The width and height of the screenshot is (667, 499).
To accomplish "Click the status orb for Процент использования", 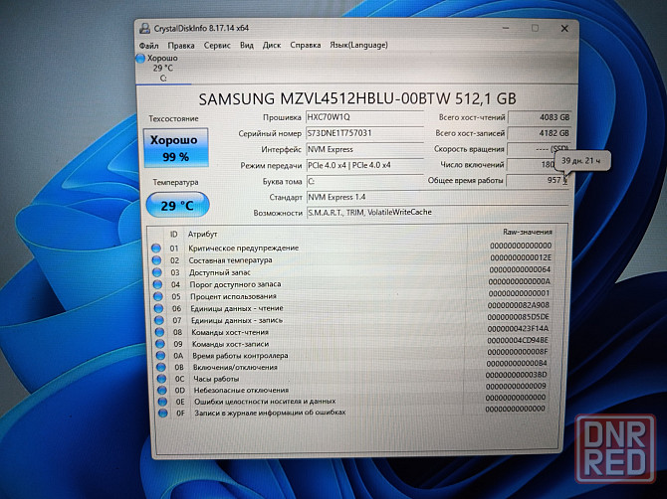I will point(155,296).
